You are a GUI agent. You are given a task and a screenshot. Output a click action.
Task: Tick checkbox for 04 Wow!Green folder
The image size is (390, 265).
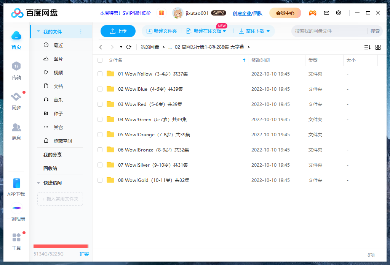pos(100,120)
